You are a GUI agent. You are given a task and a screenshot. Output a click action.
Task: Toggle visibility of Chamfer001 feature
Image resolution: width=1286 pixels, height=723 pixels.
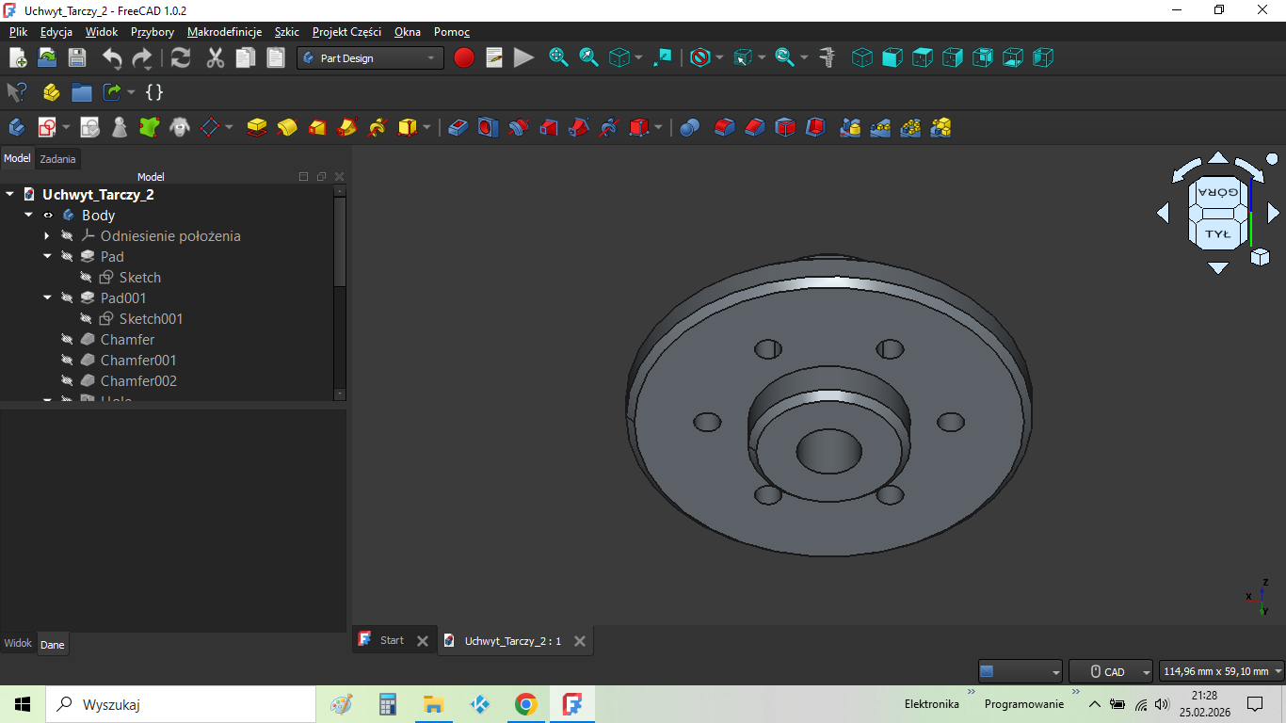(x=67, y=361)
